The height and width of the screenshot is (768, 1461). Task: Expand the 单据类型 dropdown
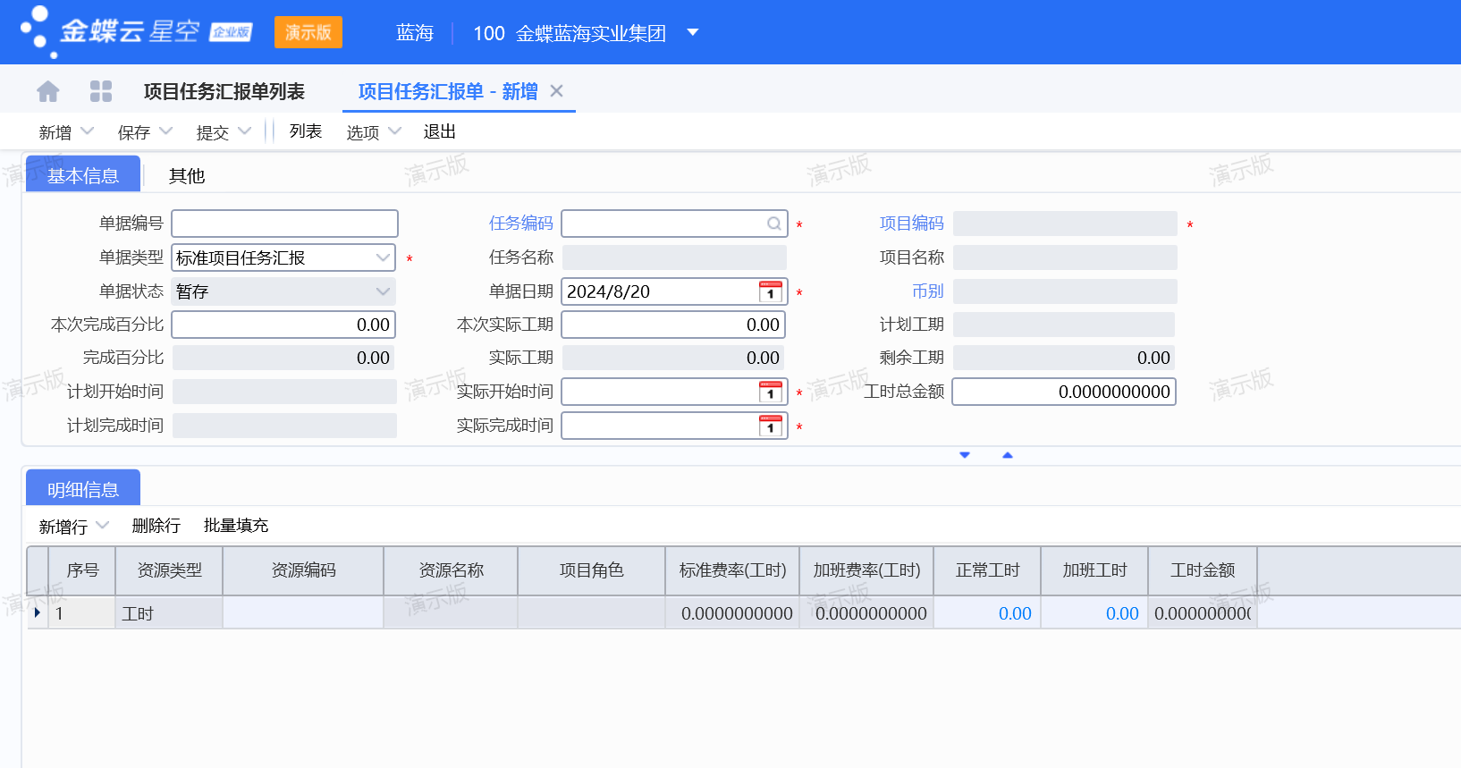383,257
